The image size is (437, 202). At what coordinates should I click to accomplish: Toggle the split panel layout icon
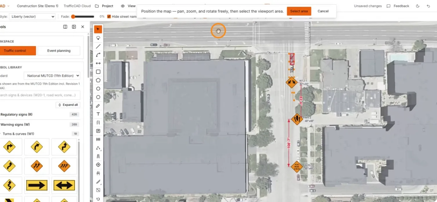(x=65, y=27)
